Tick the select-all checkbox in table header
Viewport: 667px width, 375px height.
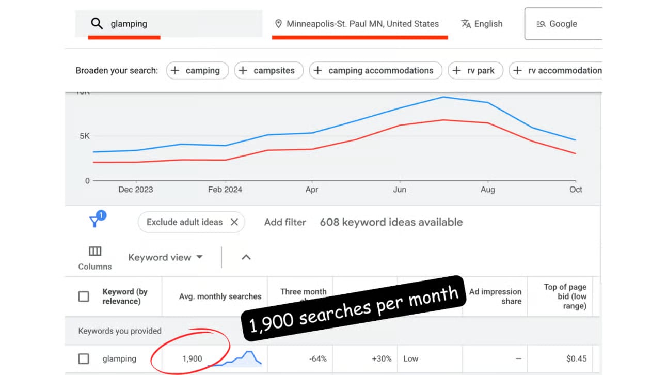[83, 296]
